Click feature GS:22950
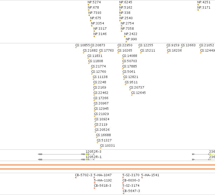 (x=125, y=45)
